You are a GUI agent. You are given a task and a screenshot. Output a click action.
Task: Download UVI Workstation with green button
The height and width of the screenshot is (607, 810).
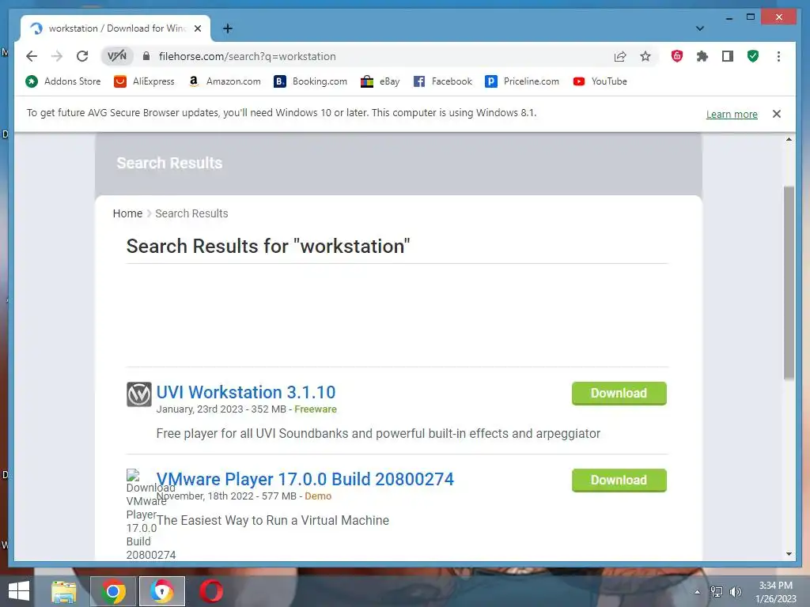pyautogui.click(x=619, y=394)
